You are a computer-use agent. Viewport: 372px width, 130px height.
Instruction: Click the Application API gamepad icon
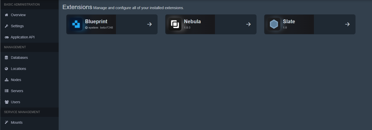(x=7, y=37)
